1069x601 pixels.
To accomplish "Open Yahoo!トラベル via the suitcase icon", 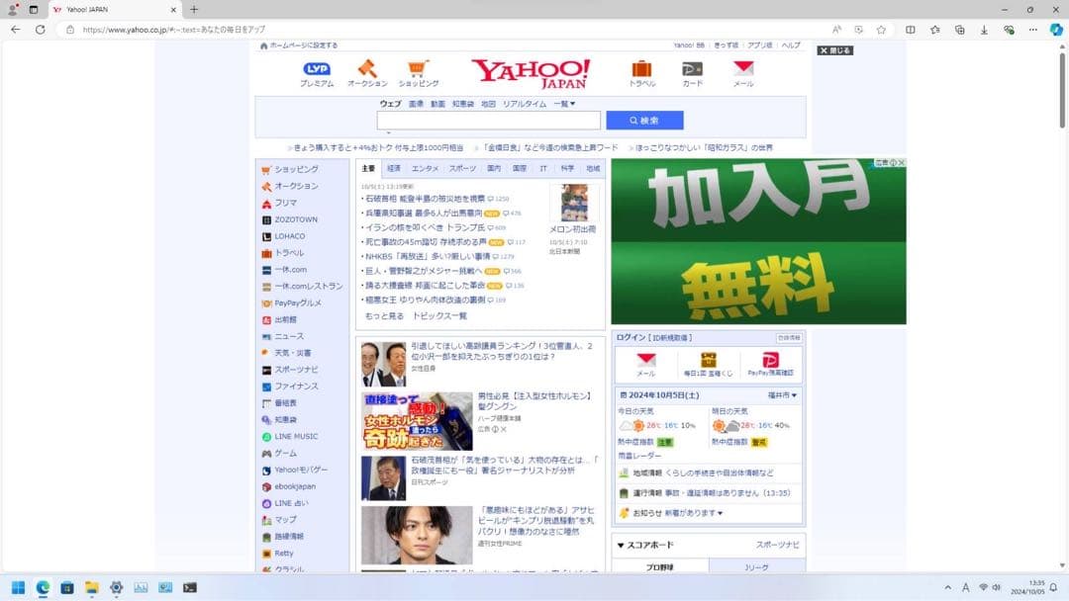I will [641, 71].
